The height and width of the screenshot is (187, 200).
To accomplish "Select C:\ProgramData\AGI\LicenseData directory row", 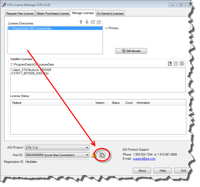I will 55,28.
